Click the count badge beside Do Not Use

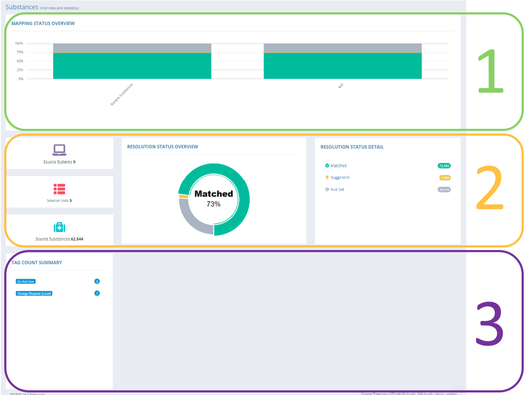pos(97,281)
